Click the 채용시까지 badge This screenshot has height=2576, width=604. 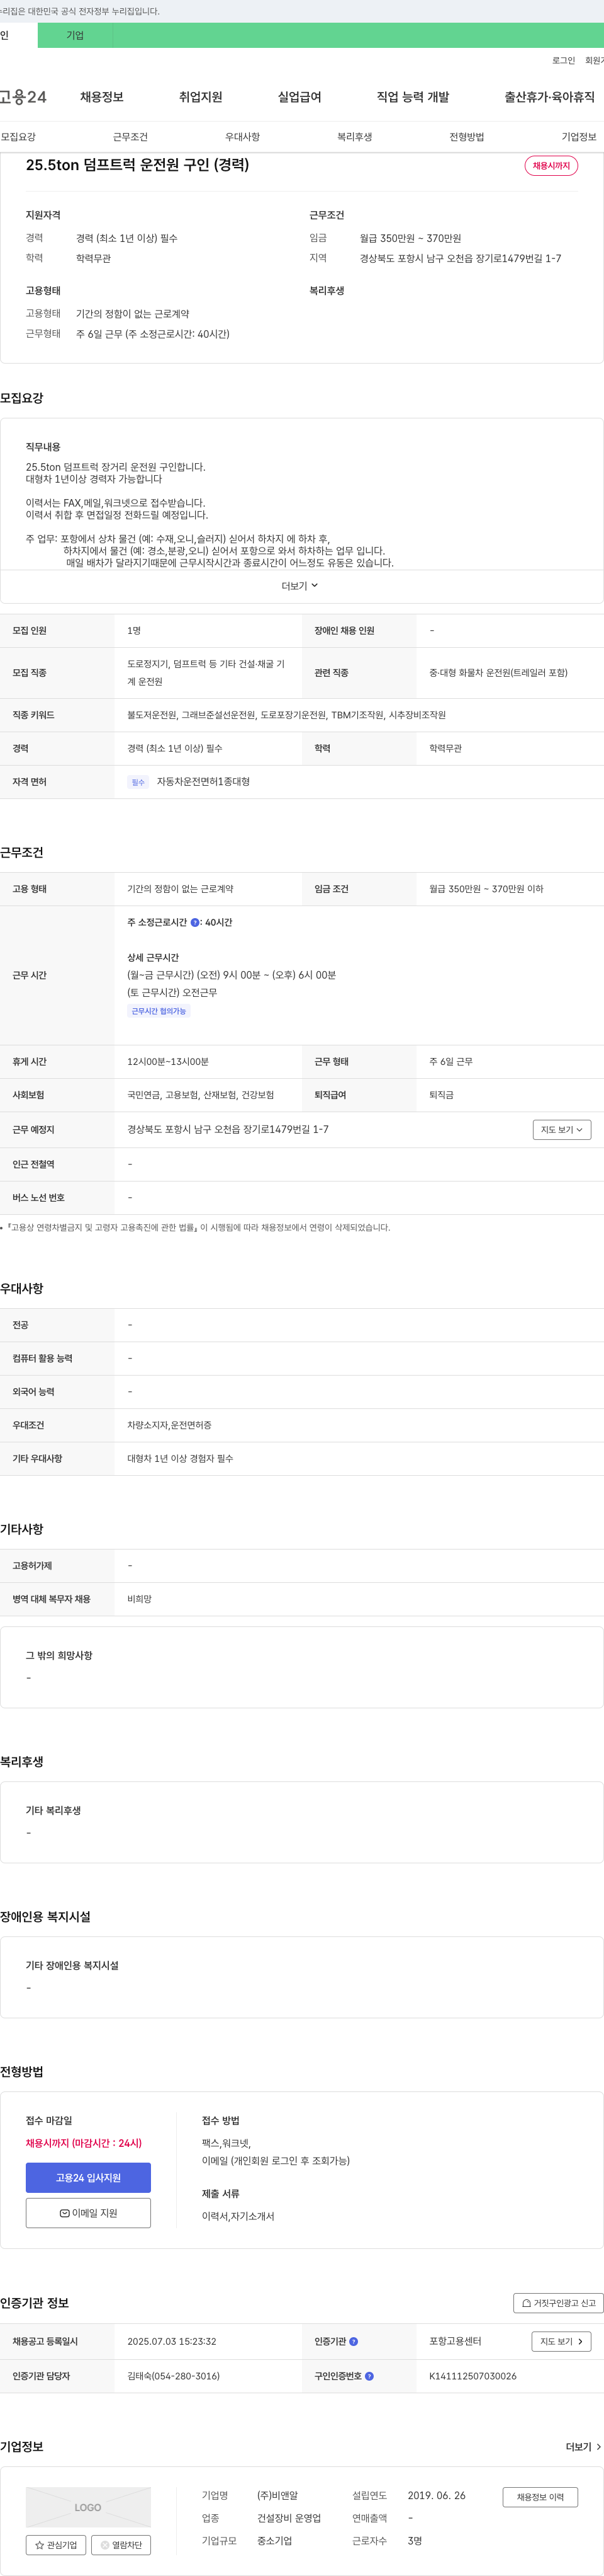coord(551,166)
